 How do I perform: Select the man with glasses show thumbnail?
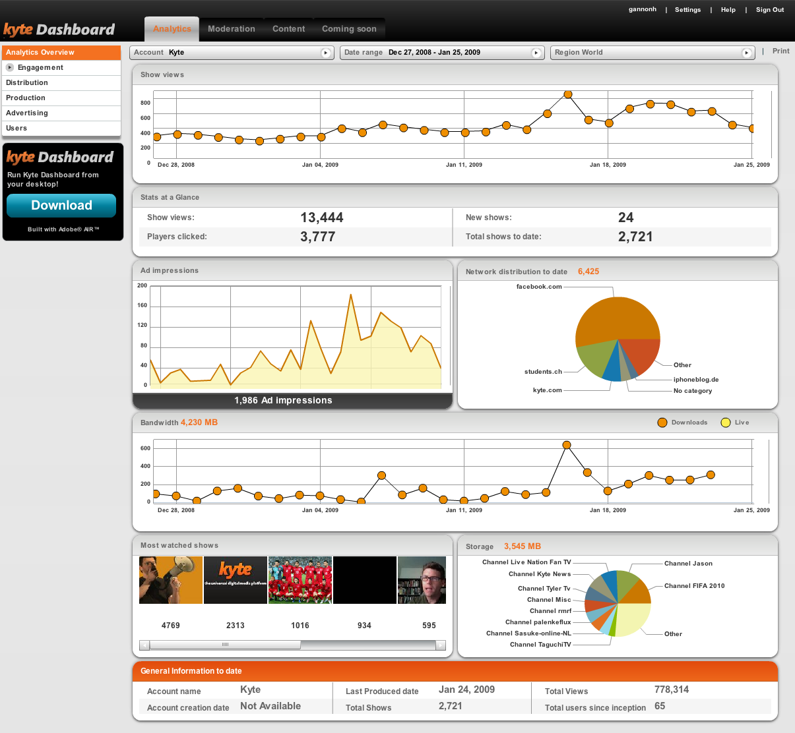click(x=422, y=580)
